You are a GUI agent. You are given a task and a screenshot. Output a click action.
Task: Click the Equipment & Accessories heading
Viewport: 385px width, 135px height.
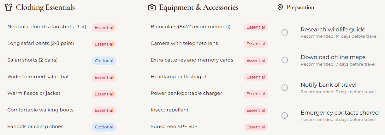click(x=198, y=8)
